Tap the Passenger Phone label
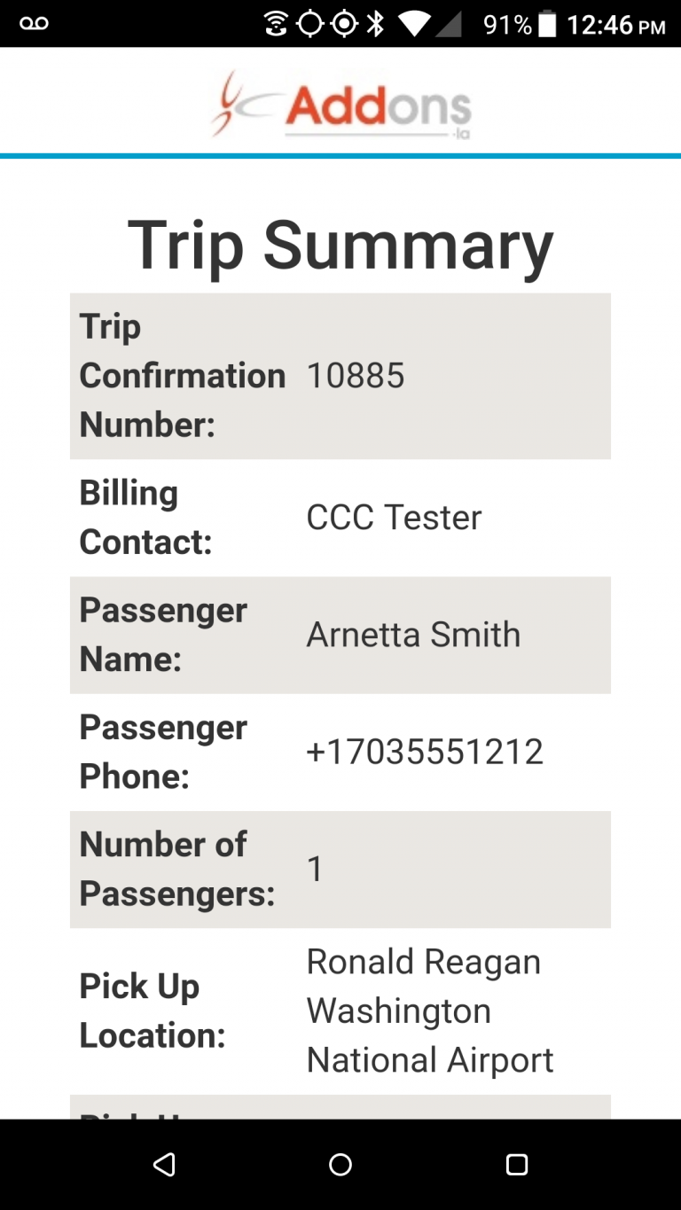This screenshot has height=1210, width=681. click(x=162, y=752)
